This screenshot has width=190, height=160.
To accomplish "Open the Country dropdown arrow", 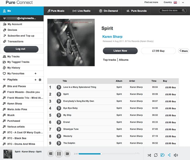I will 183,2.
